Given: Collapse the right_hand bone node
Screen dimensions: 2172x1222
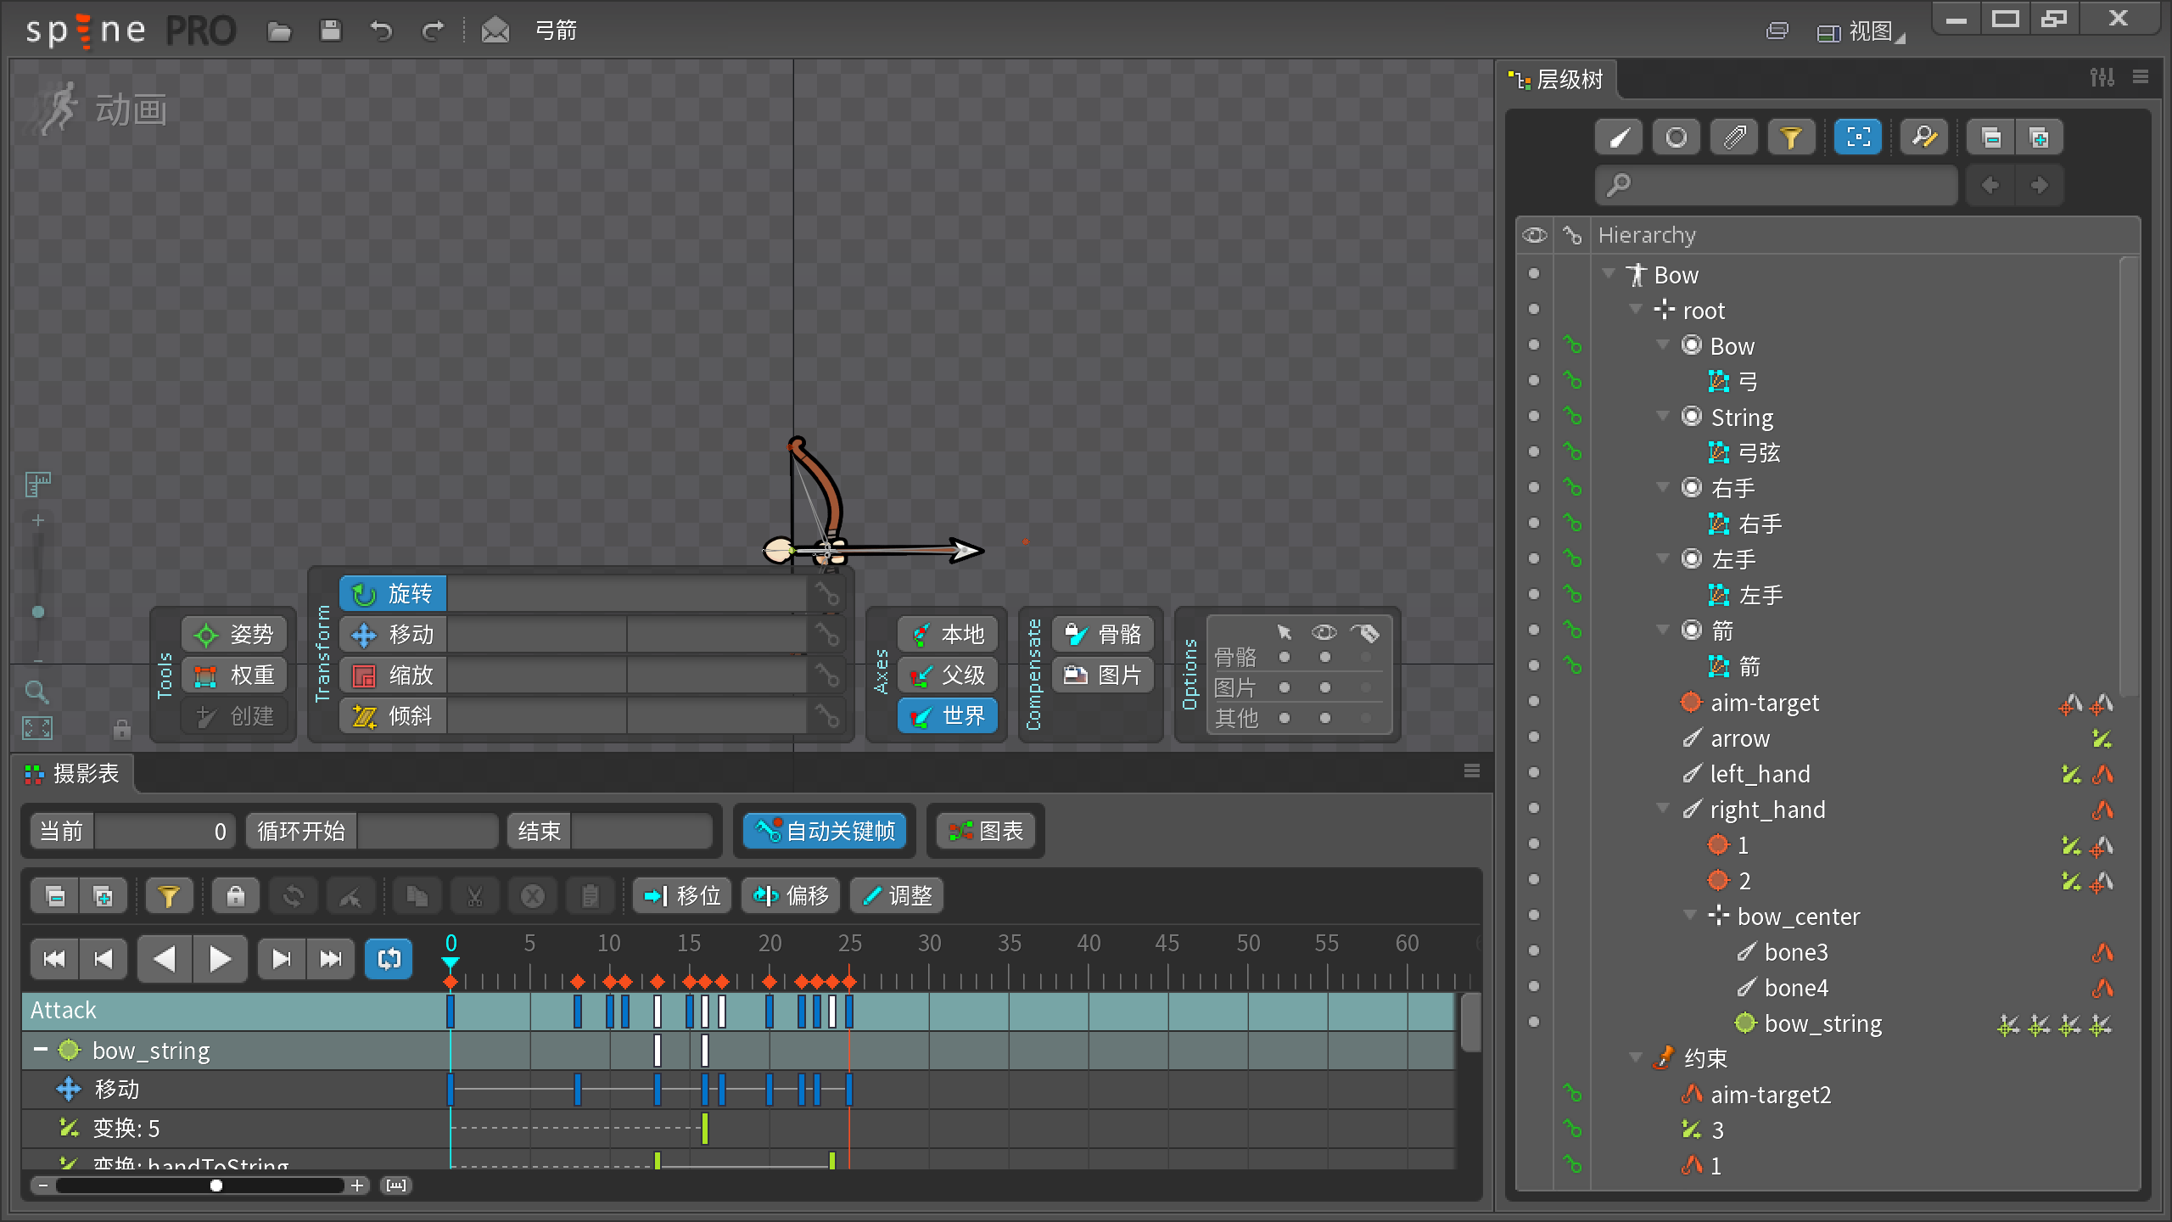Looking at the screenshot, I should tap(1663, 809).
